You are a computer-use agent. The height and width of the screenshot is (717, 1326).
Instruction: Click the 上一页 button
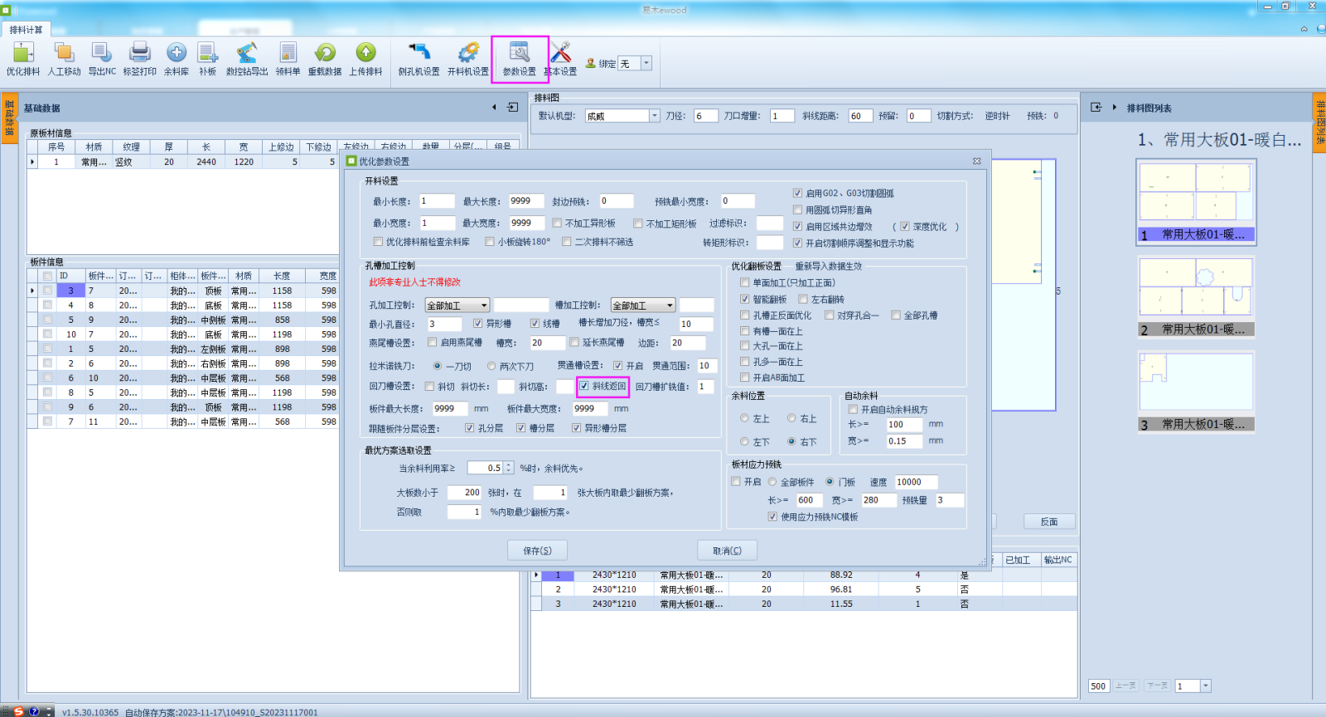1125,686
